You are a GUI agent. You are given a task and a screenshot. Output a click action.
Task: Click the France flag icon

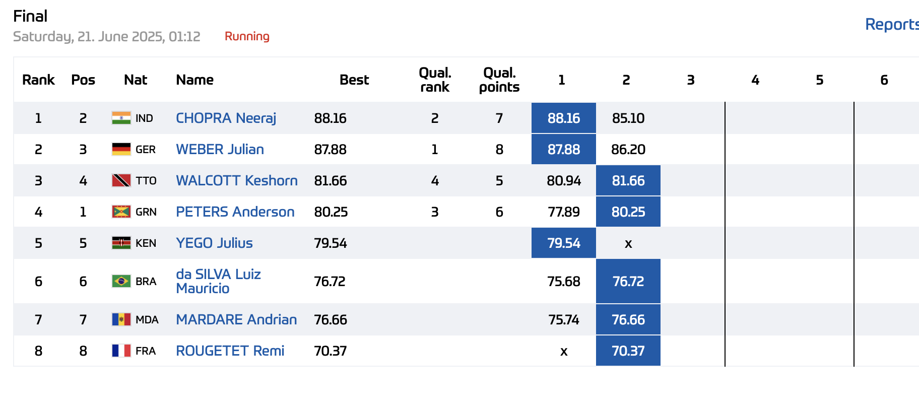click(121, 351)
